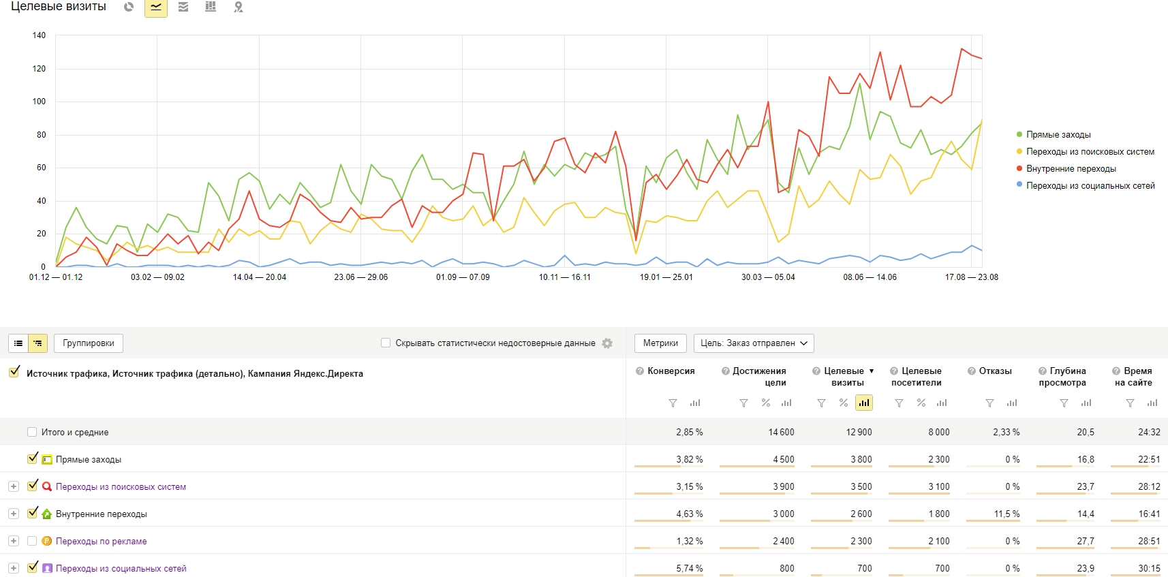Expand the 'Переходы из поисковых систем' row

13,486
